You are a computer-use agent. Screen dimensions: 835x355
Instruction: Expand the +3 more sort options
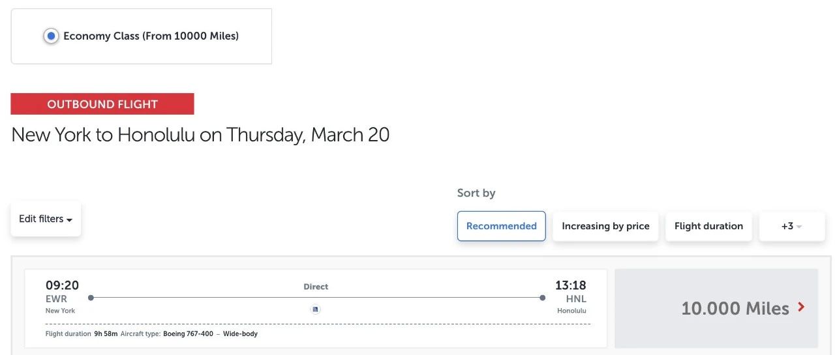(791, 226)
